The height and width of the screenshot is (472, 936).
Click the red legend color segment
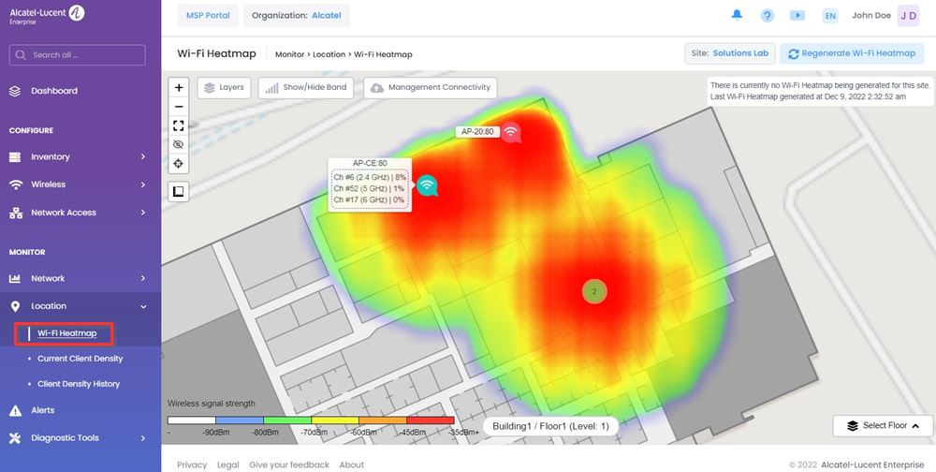[x=431, y=420]
